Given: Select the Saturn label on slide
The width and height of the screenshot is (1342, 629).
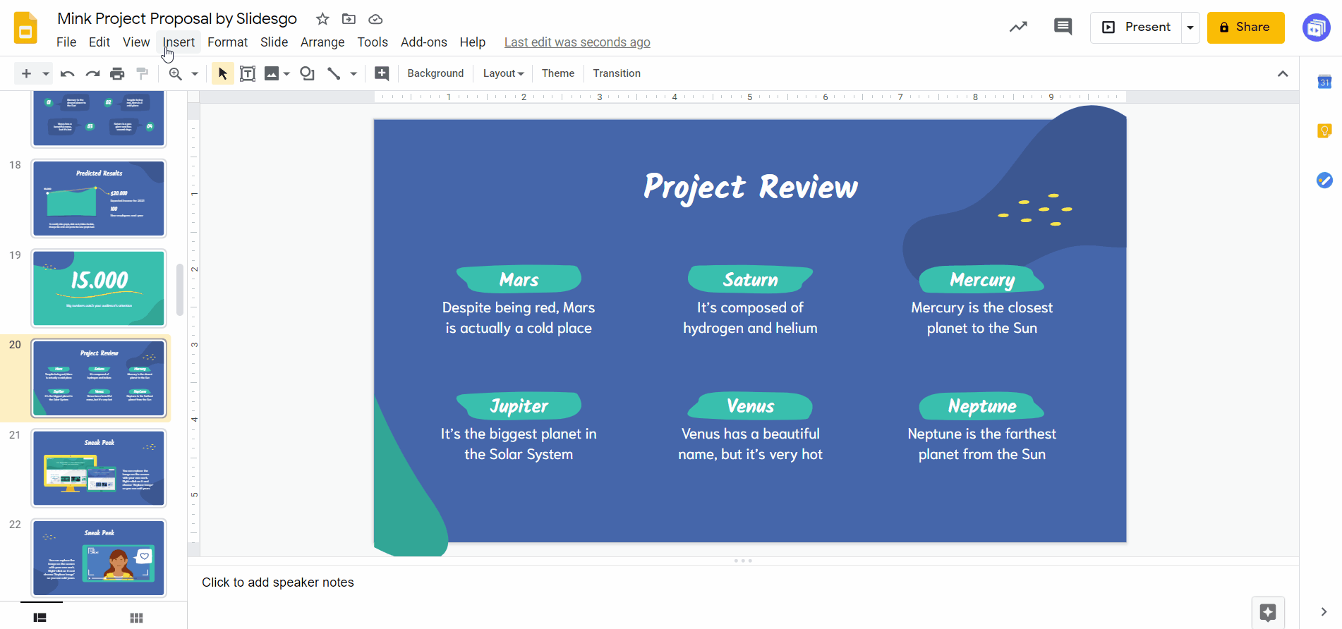Looking at the screenshot, I should point(750,280).
